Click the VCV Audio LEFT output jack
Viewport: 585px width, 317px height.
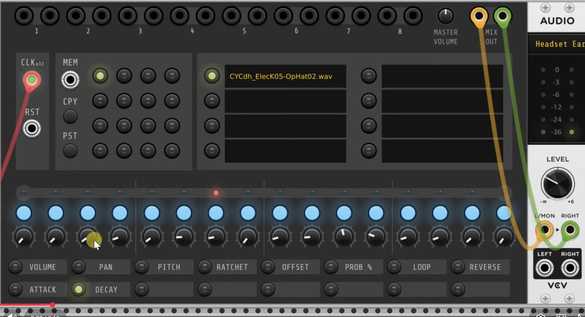544,268
